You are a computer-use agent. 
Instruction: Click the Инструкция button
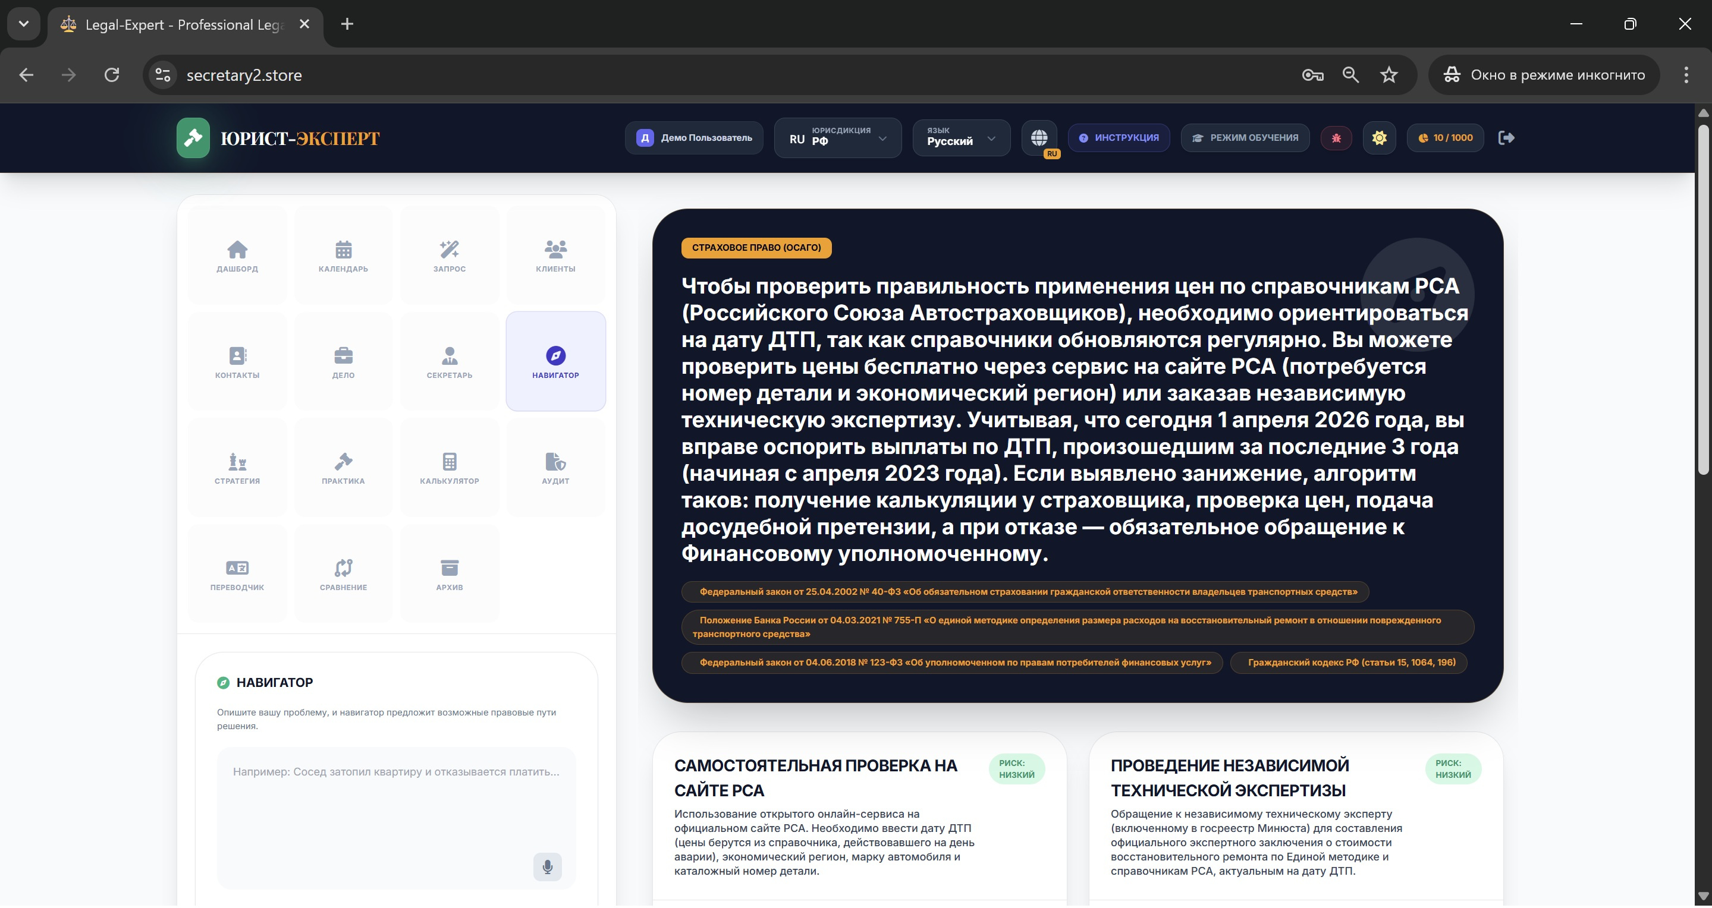[1119, 137]
